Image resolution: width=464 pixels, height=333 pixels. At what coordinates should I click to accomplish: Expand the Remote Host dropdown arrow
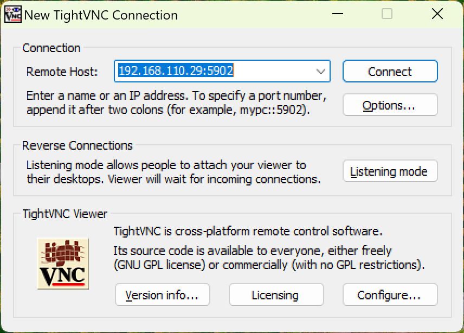320,72
